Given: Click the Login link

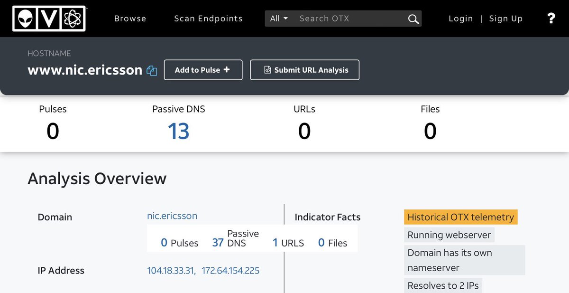Looking at the screenshot, I should click(460, 19).
